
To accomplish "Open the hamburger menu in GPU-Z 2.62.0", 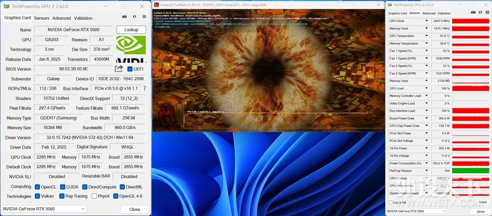I will (x=144, y=17).
